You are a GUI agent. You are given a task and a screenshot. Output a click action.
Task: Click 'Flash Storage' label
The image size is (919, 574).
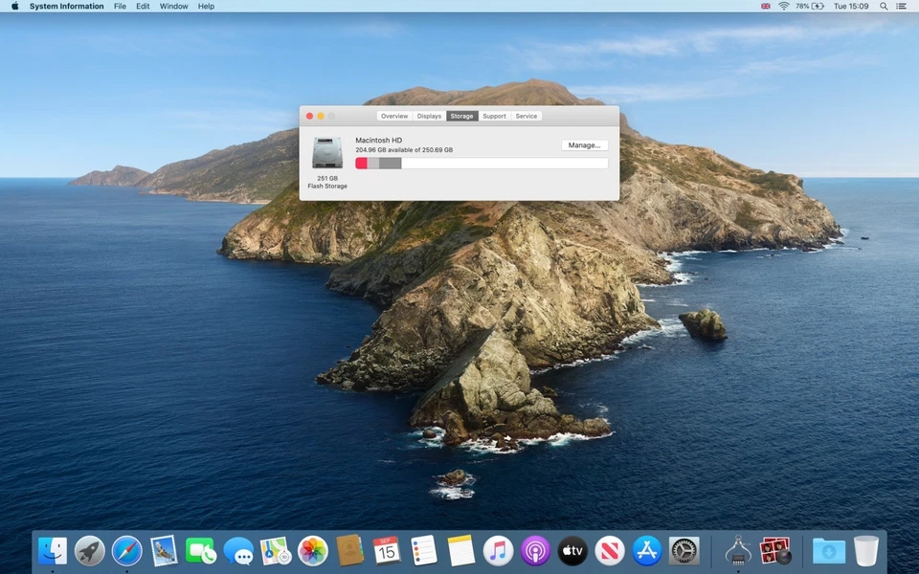point(327,186)
